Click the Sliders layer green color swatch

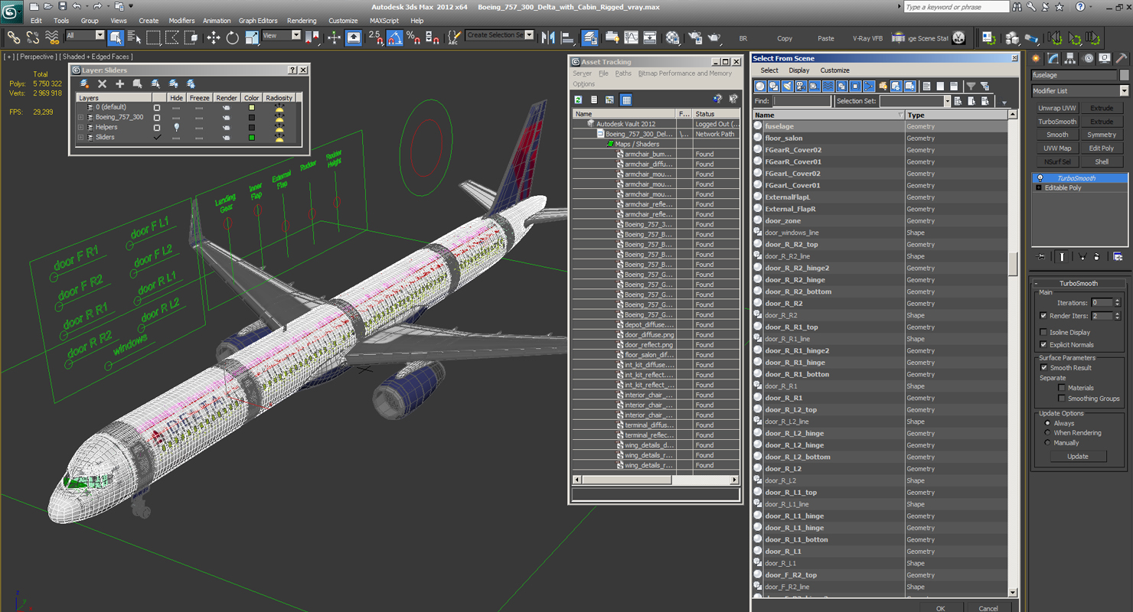(x=251, y=137)
